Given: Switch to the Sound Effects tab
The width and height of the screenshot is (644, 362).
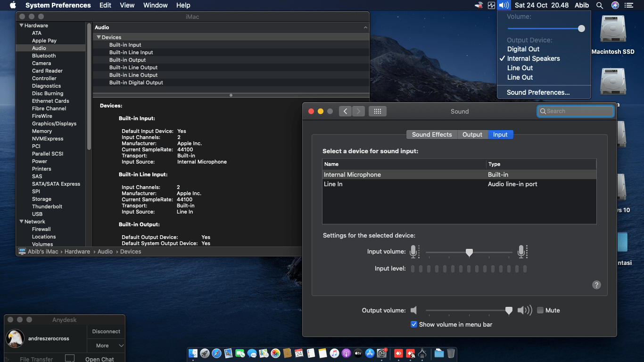Looking at the screenshot, I should (431, 134).
